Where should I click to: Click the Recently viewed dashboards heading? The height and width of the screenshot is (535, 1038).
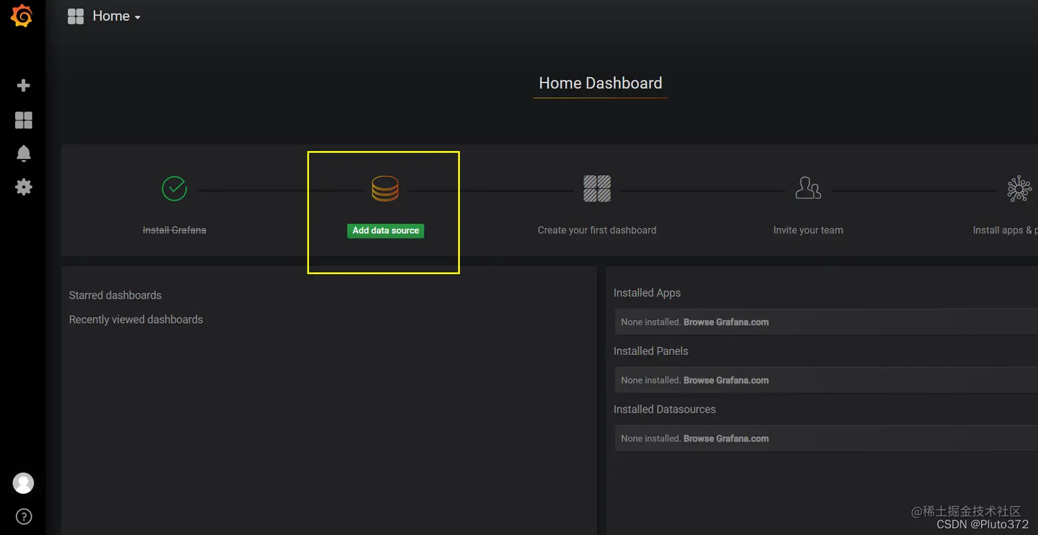(136, 319)
